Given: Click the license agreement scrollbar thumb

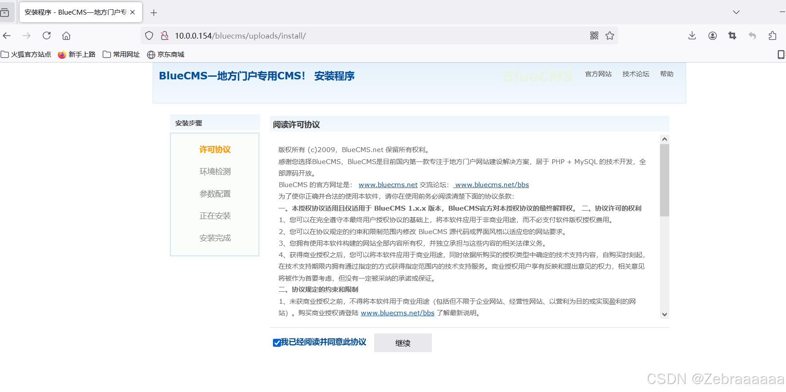Looking at the screenshot, I should pos(664,180).
